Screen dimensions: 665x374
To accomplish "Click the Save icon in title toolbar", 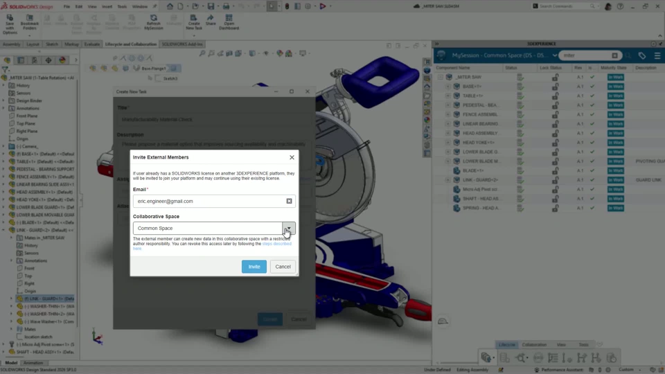I will point(211,6).
